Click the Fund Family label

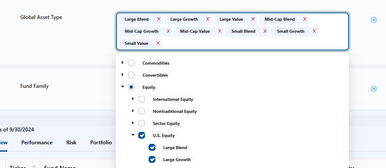pyautogui.click(x=34, y=86)
